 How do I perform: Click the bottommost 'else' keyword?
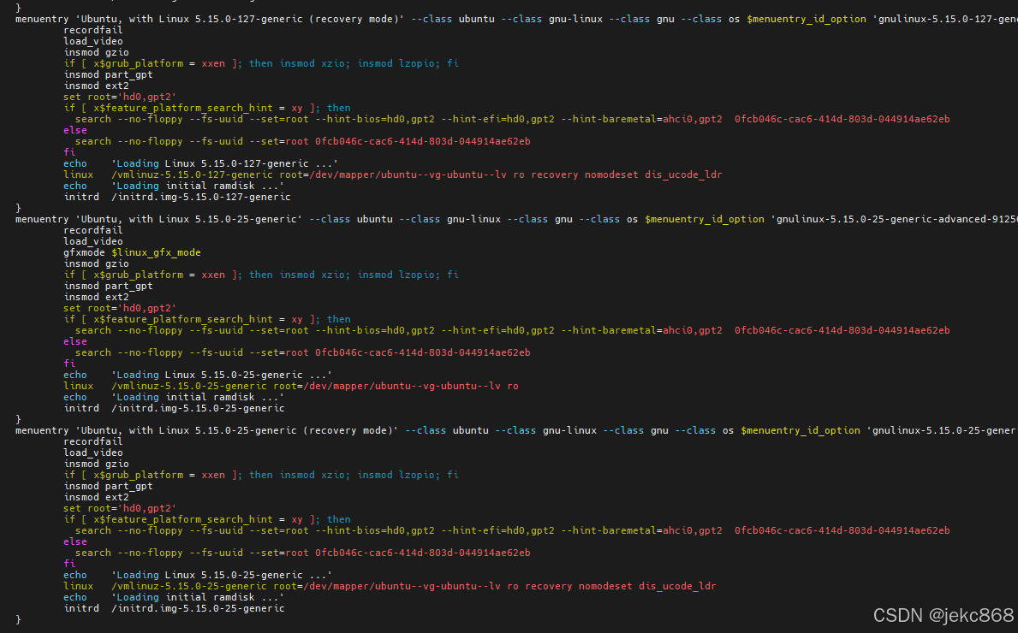[75, 541]
